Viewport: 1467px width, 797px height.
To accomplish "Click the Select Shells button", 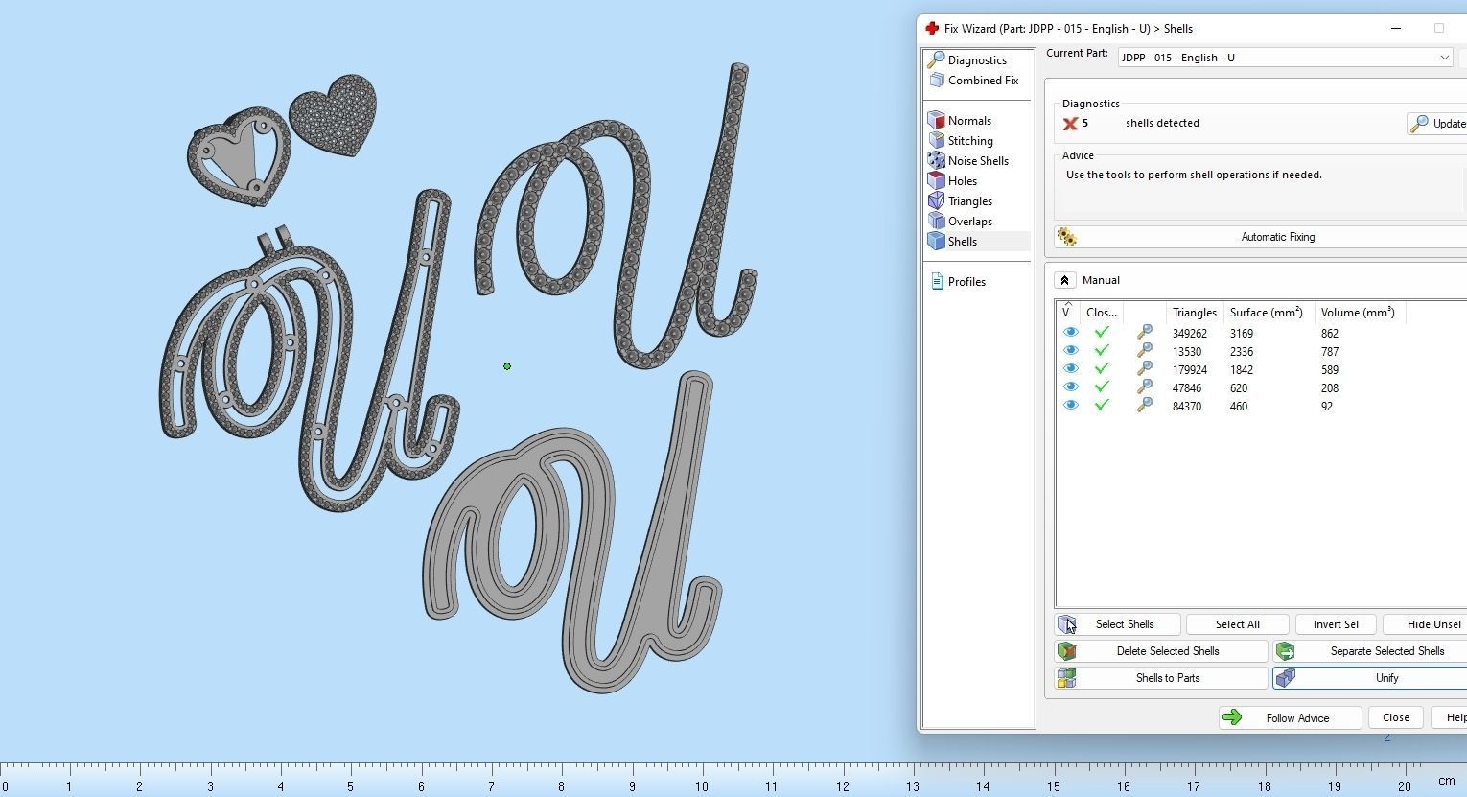I will pyautogui.click(x=1118, y=624).
